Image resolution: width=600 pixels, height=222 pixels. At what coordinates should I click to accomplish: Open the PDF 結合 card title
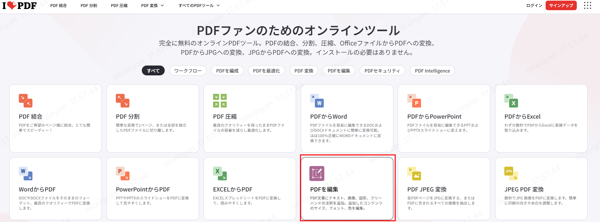[31, 117]
